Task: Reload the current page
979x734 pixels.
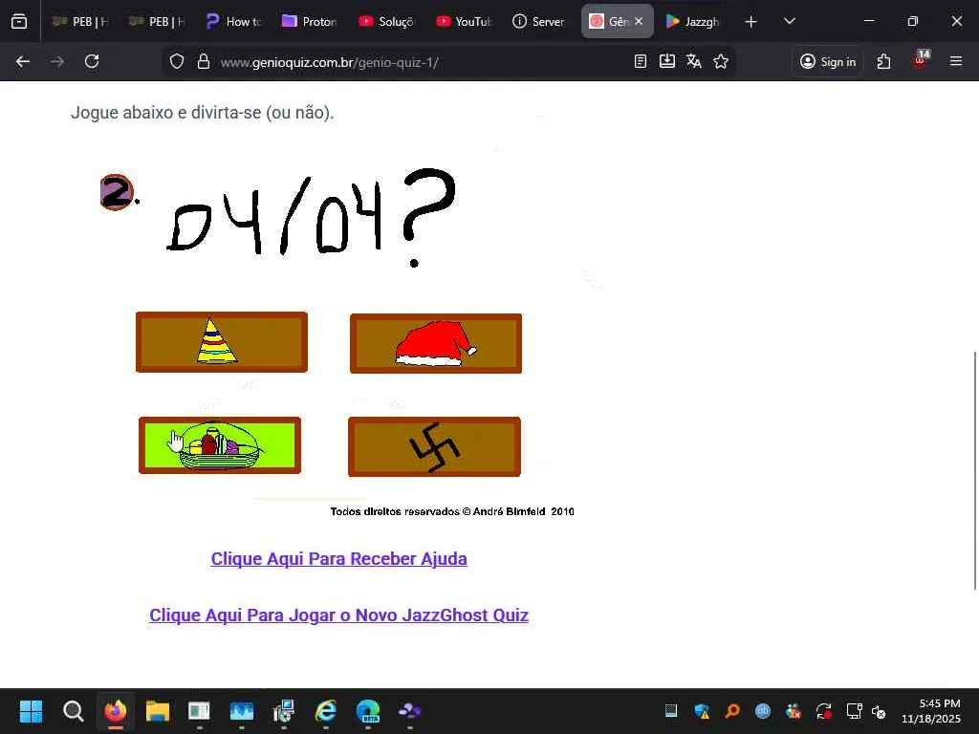Action: 92,61
